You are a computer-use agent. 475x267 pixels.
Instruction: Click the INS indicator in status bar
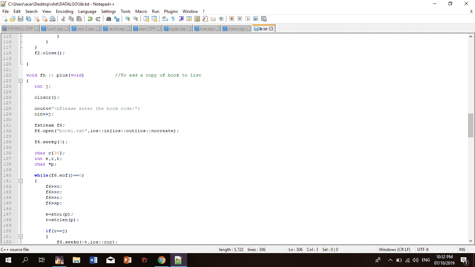(462, 250)
